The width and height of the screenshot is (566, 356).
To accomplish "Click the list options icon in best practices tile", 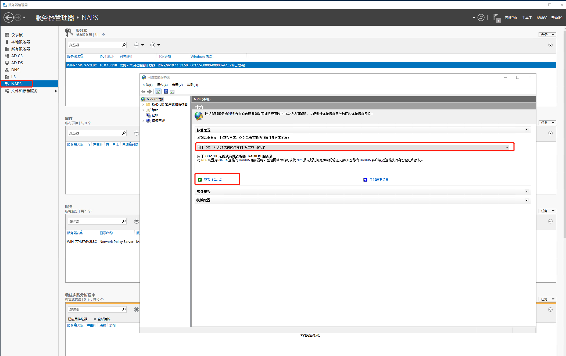I will point(137,309).
